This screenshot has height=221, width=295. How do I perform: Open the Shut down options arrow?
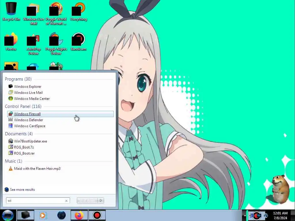pyautogui.click(x=101, y=201)
